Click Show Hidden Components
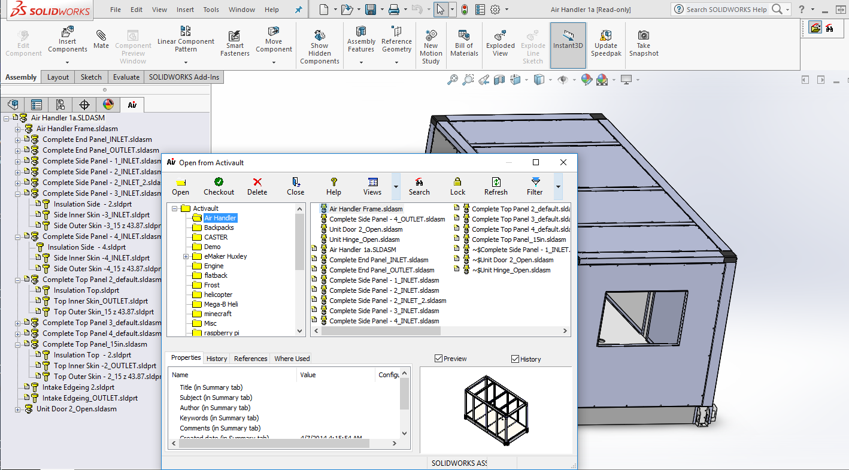849x470 pixels. (320, 47)
